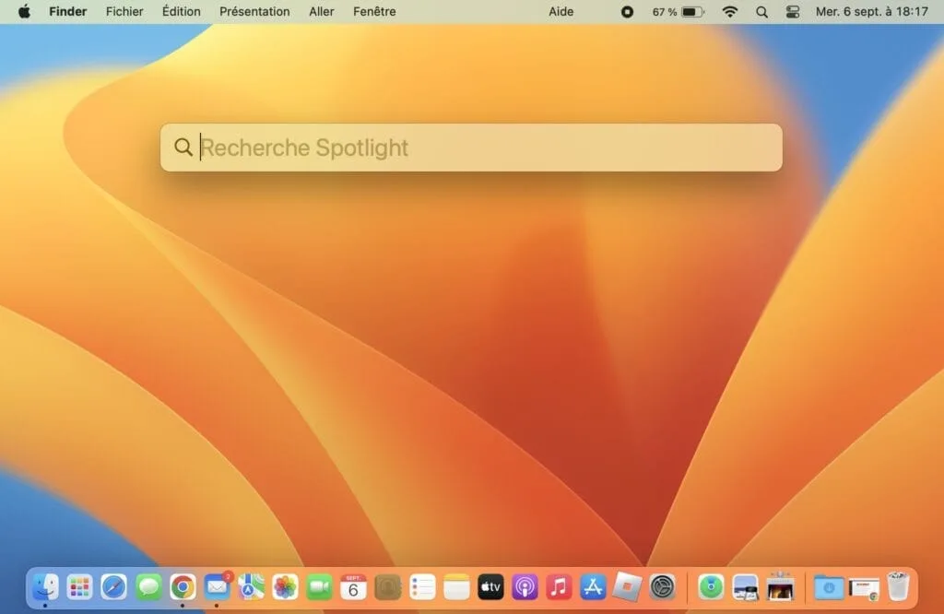
Task: Open the Podcasts app
Action: tap(524, 587)
